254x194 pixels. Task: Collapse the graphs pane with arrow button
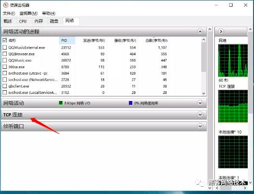click(221, 31)
